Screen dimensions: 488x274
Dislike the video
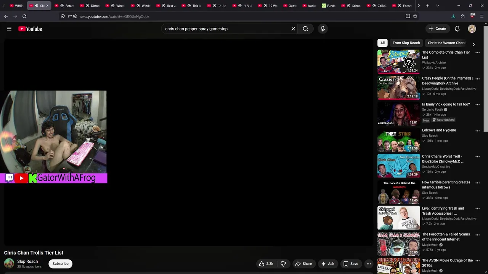[x=283, y=264]
